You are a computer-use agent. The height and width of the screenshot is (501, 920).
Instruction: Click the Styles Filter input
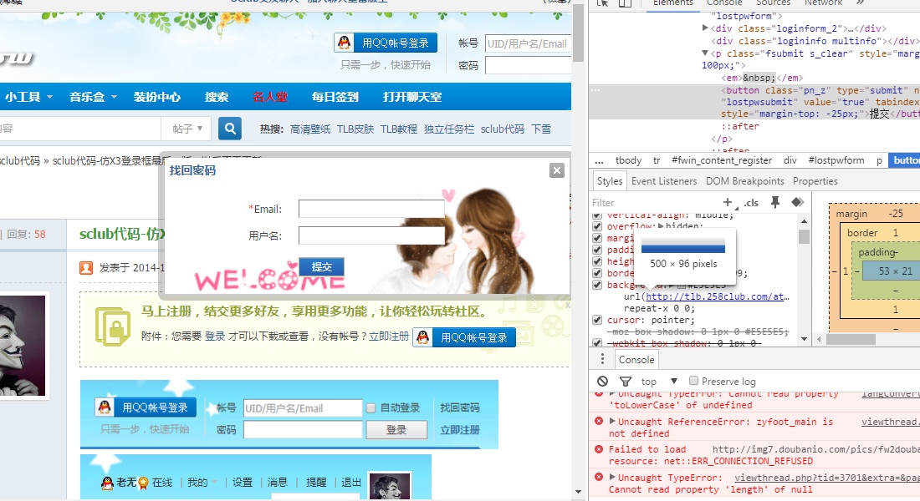click(652, 202)
